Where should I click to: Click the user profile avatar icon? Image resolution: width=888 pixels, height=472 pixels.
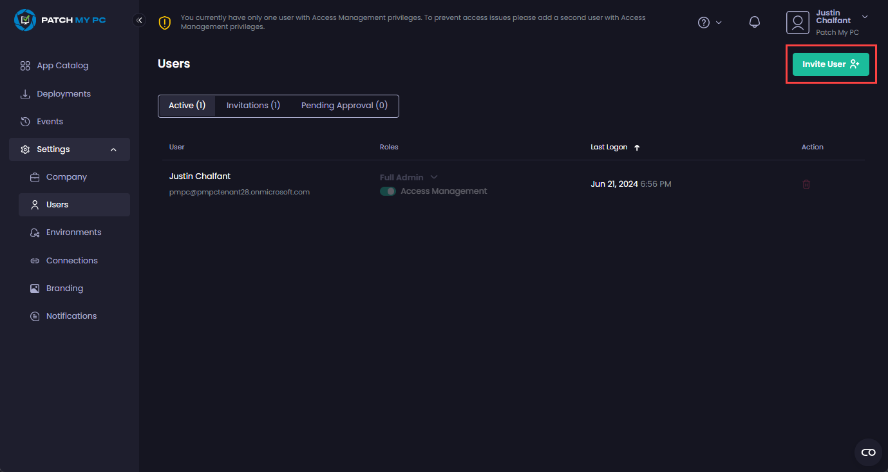[x=797, y=23]
